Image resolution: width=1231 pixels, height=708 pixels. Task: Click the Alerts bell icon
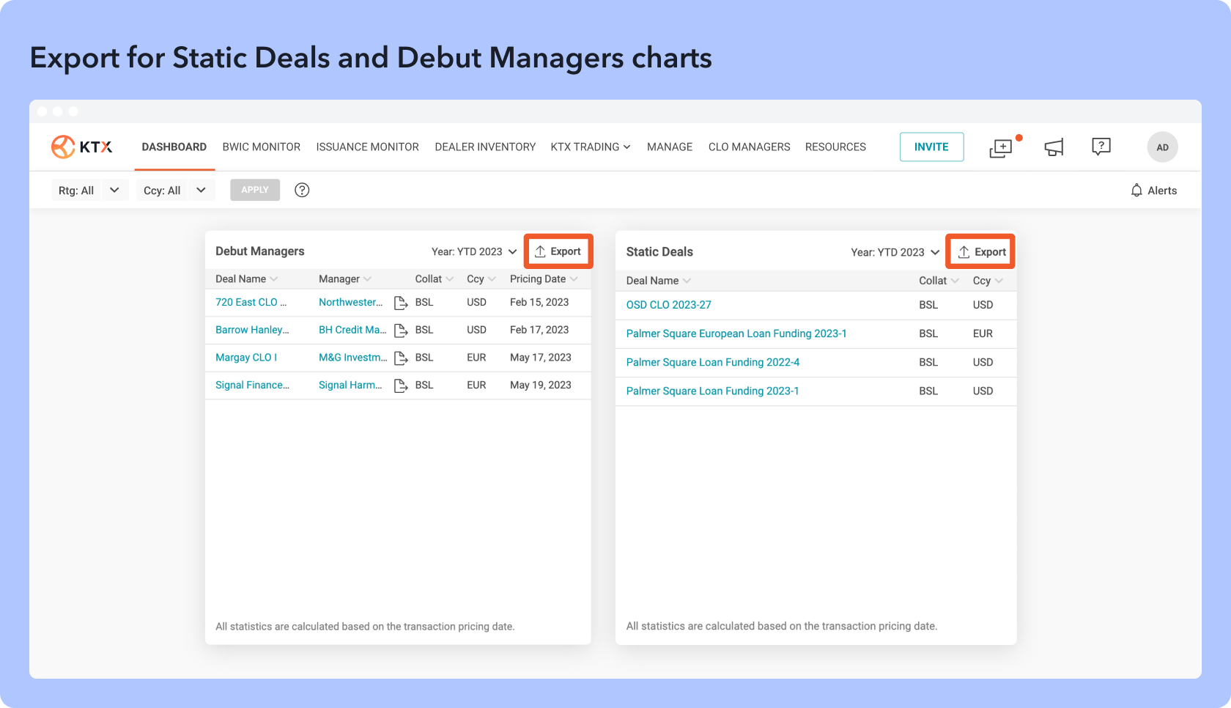pyautogui.click(x=1136, y=191)
